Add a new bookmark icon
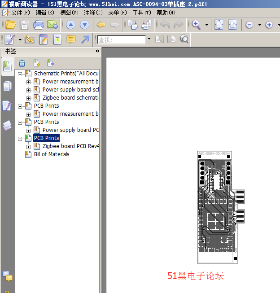 37,63
